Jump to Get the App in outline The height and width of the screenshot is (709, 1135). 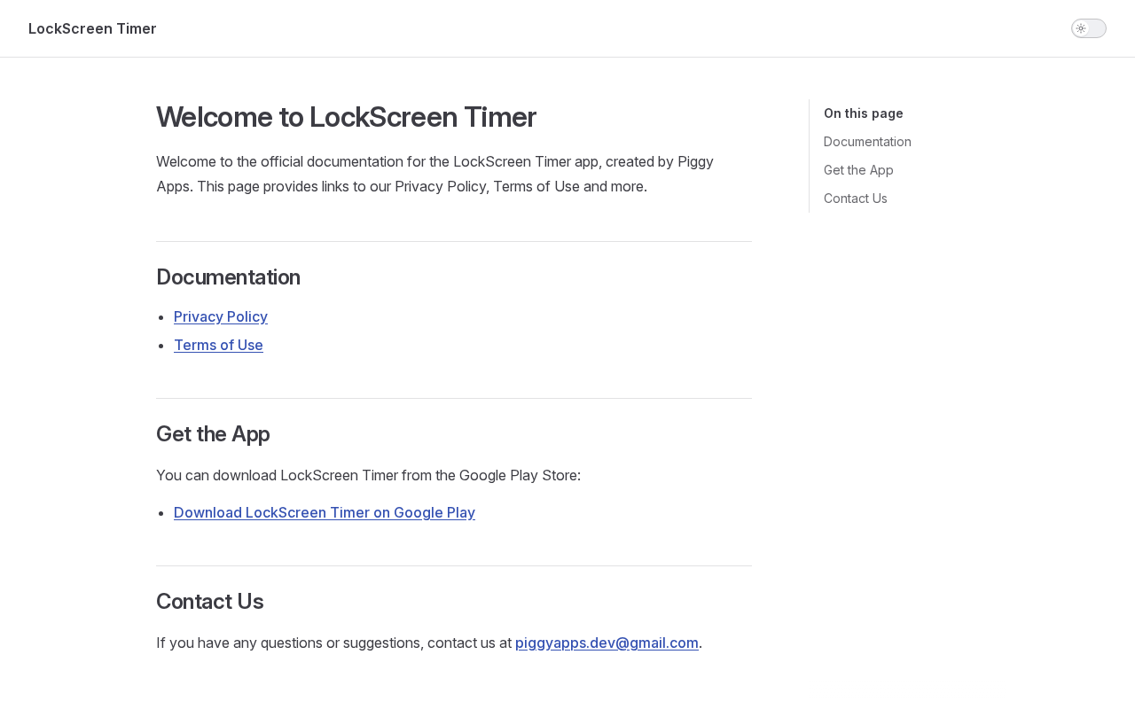pyautogui.click(x=858, y=170)
